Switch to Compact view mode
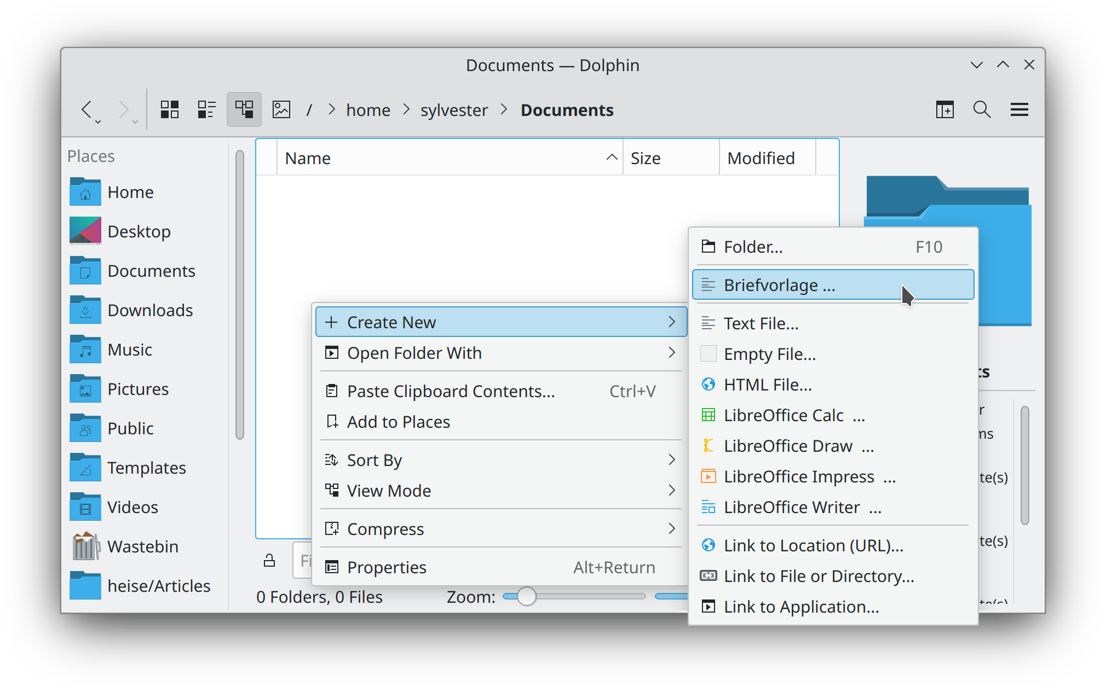This screenshot has height=687, width=1106. 206,109
